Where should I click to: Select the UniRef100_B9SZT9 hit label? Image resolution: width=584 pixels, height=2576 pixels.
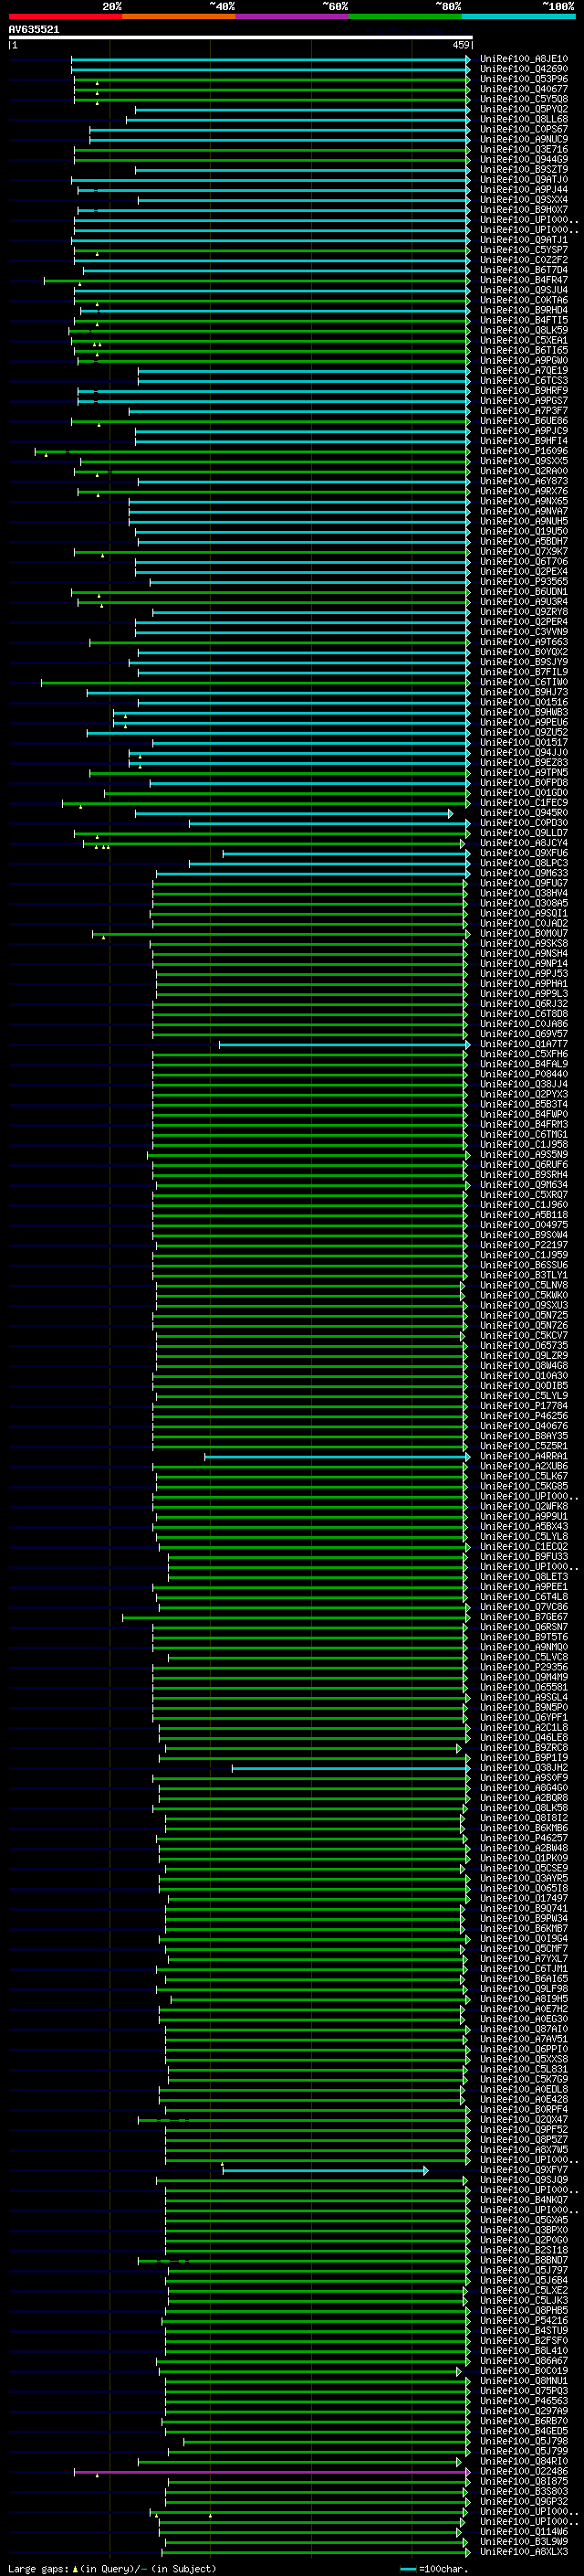pyautogui.click(x=523, y=170)
